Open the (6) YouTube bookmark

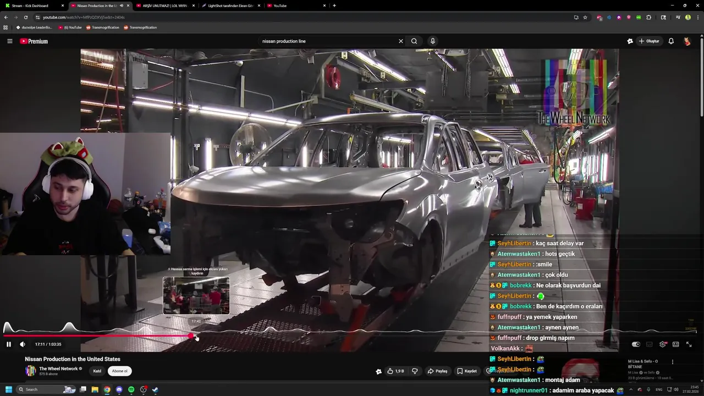click(70, 28)
